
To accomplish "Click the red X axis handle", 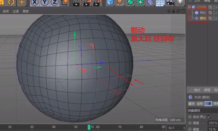I will (x=84, y=71).
